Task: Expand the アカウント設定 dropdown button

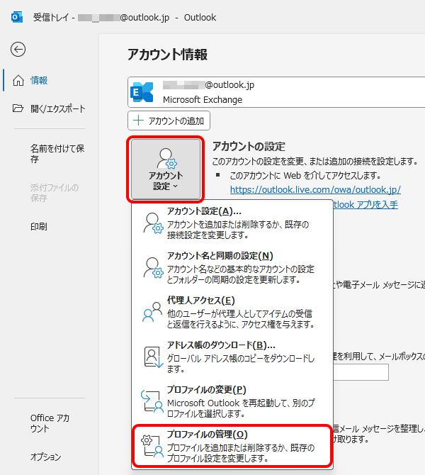Action: [166, 169]
